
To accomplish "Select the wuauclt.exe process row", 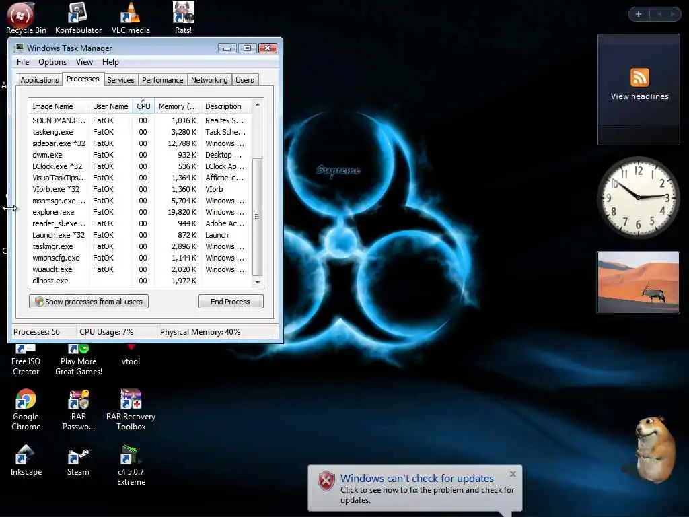I will (140, 269).
